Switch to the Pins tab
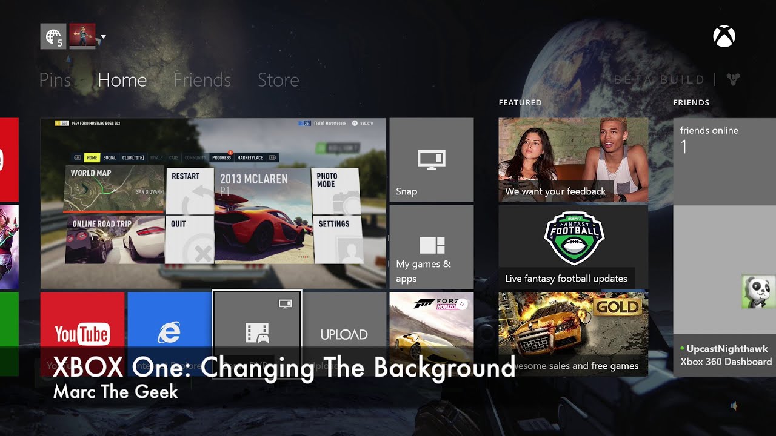Viewport: 776px width, 436px height. pyautogui.click(x=55, y=80)
